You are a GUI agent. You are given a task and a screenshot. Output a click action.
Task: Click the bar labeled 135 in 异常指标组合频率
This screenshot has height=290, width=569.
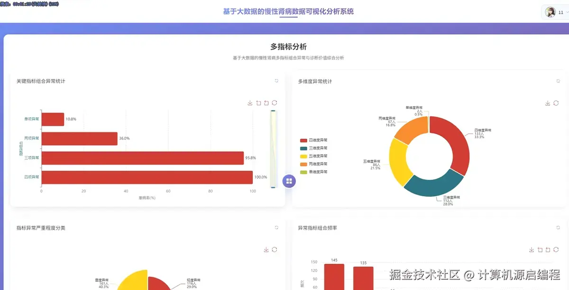[x=363, y=278]
